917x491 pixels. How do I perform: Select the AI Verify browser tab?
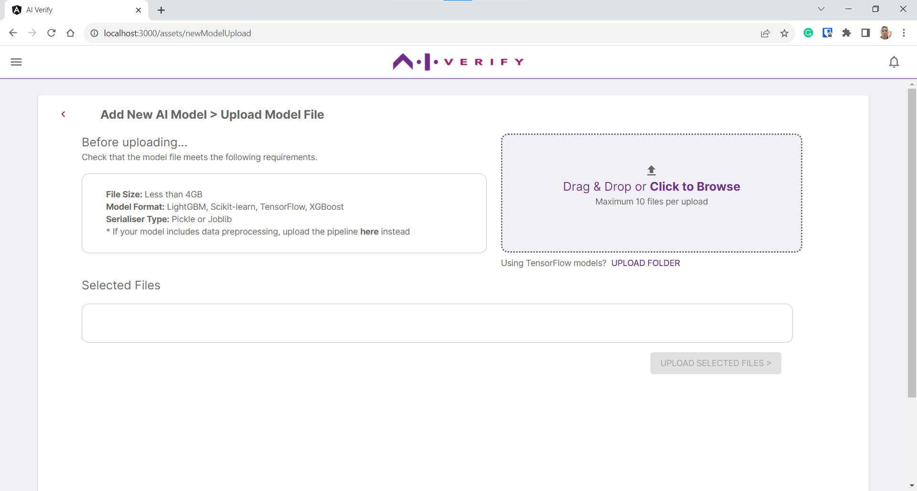click(72, 10)
